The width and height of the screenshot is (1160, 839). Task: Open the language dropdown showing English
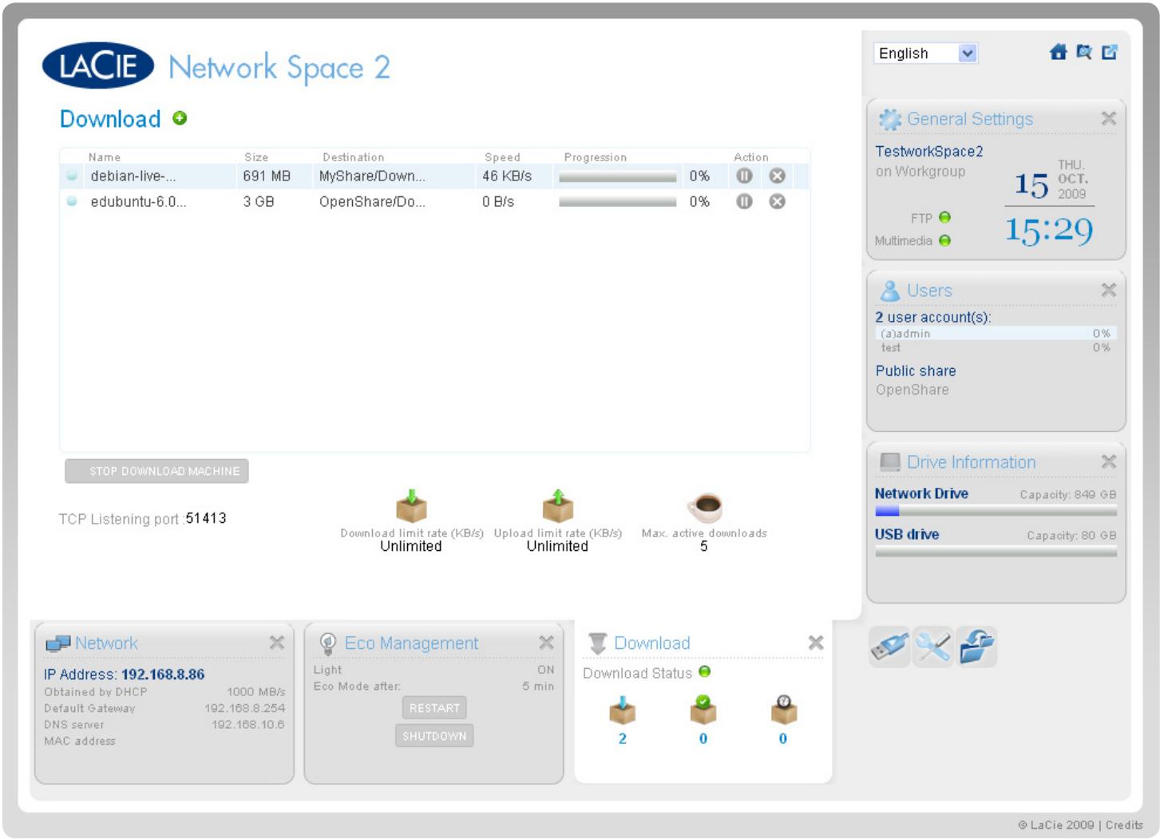[x=925, y=53]
